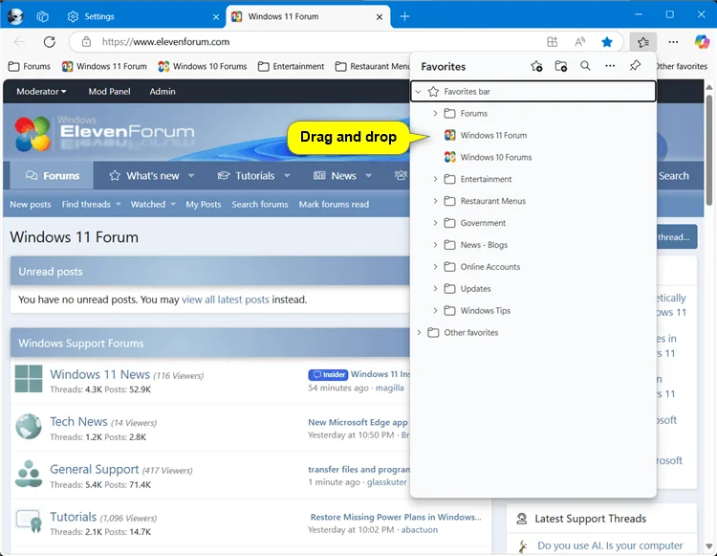Close the Settings tab
This screenshot has height=556, width=717.
[x=216, y=17]
